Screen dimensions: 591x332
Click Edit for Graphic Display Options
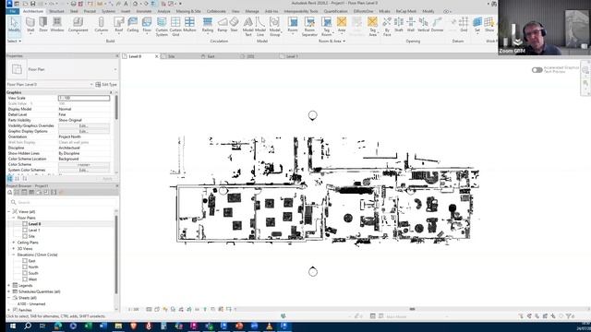[x=84, y=131]
